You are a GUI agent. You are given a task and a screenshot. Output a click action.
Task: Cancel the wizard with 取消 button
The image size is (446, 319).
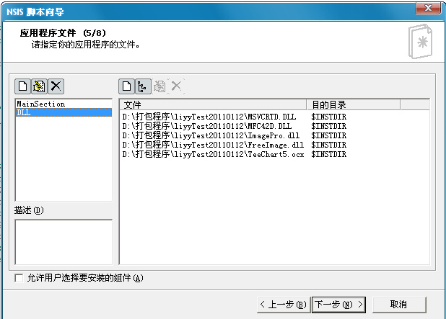tap(399, 305)
